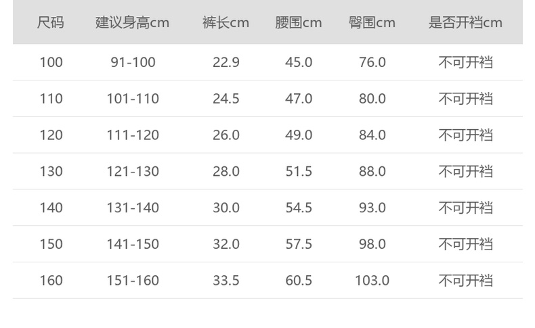Select the size 120 row label
This screenshot has width=535, height=328.
coord(51,135)
